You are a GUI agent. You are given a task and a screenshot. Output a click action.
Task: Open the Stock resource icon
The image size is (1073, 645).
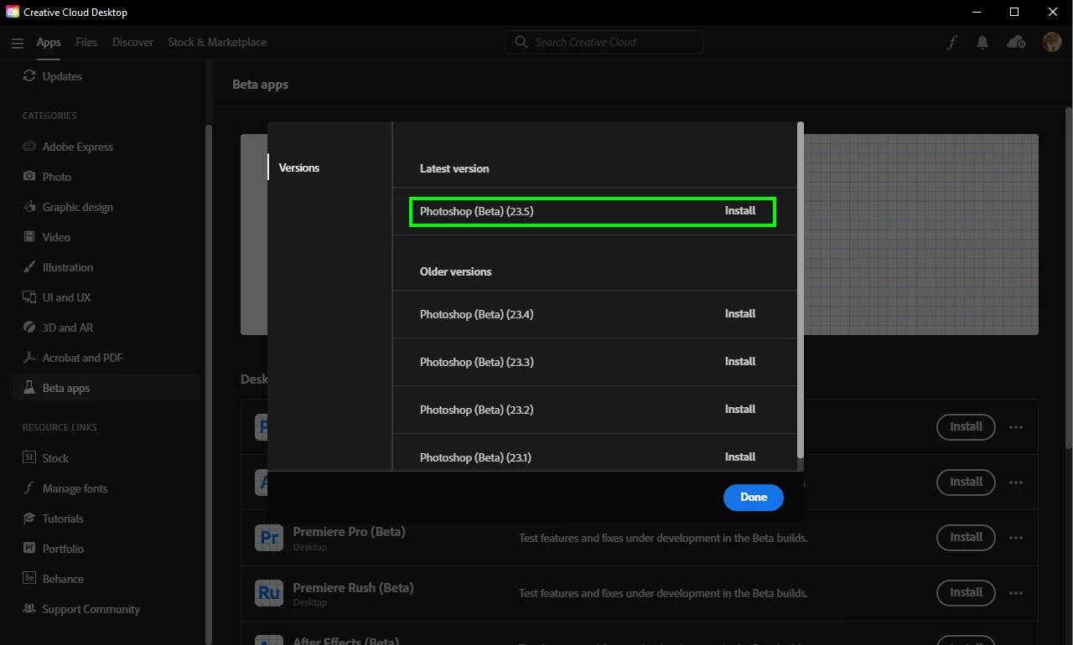click(x=29, y=458)
